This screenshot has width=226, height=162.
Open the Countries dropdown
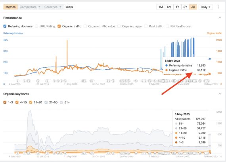(53, 7)
